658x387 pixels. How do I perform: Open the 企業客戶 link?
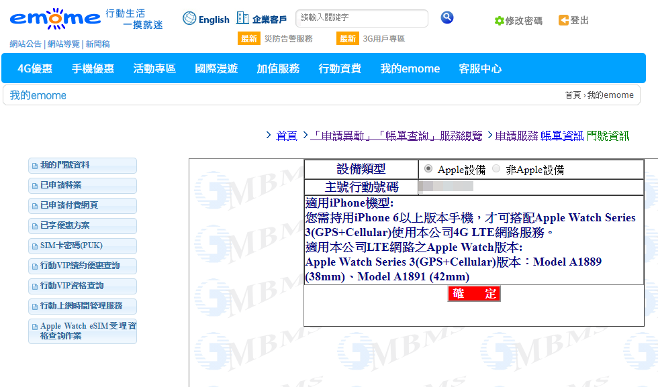point(269,19)
